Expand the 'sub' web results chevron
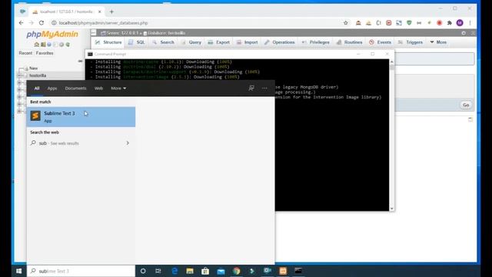 (128, 143)
